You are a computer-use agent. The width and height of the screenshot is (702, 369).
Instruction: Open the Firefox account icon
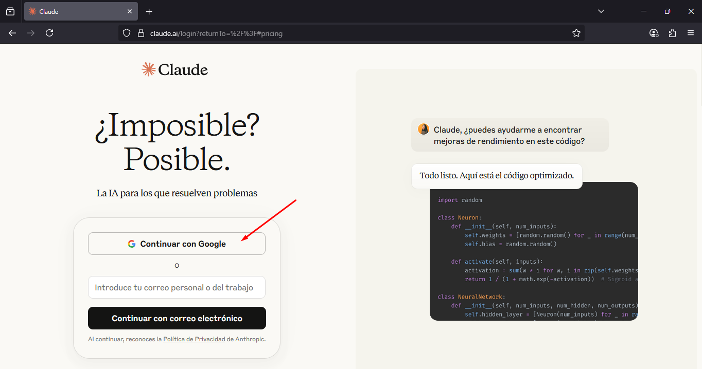pos(654,33)
